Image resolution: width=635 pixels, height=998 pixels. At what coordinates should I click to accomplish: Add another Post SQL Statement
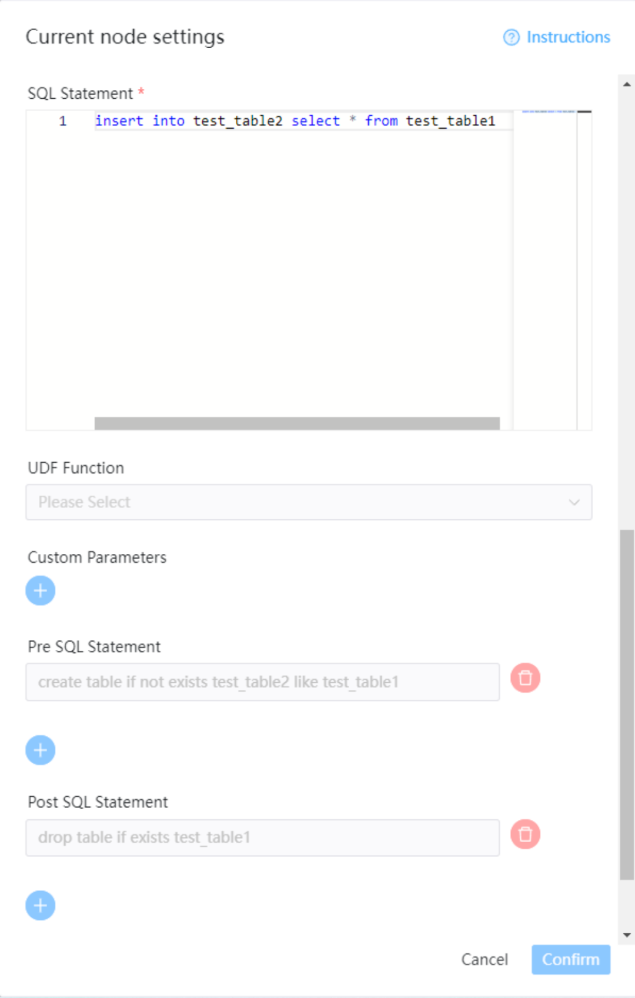[41, 905]
